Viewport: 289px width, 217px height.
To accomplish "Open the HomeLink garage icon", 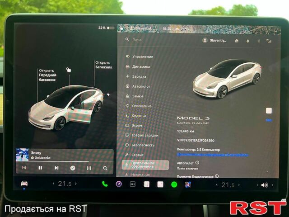I will pyautogui.click(x=237, y=40).
